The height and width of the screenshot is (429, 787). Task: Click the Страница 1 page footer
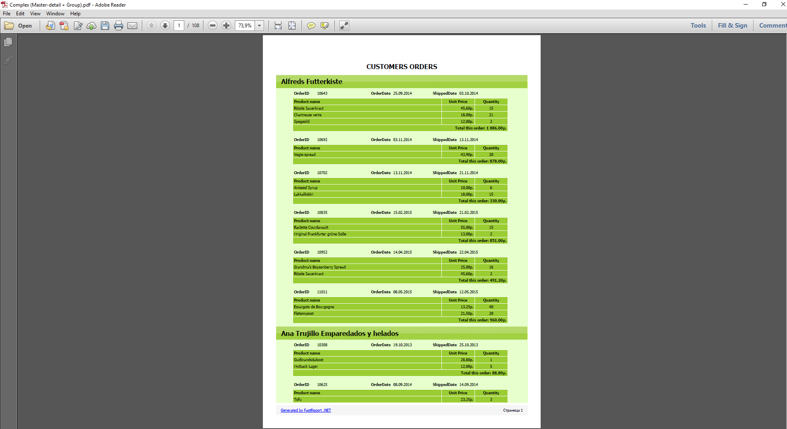click(x=513, y=410)
